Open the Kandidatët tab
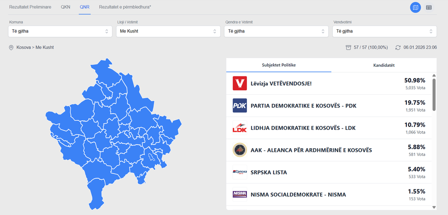 point(383,65)
